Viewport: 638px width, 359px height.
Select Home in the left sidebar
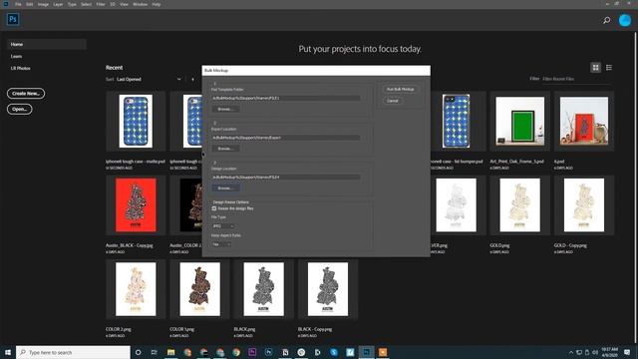point(47,44)
